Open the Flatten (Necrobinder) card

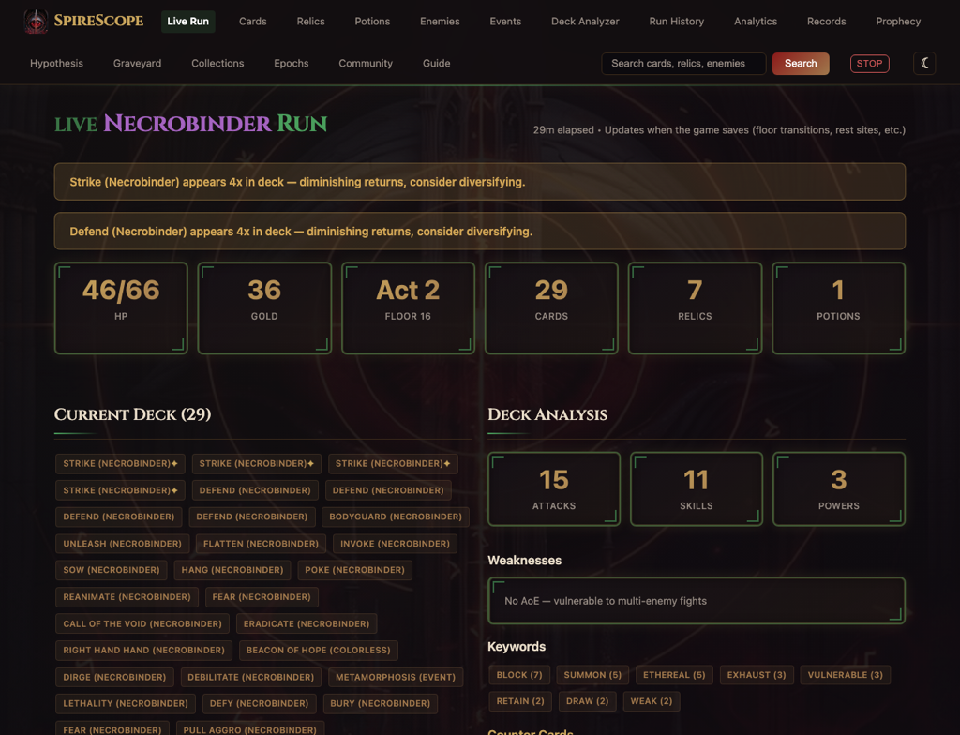click(261, 544)
